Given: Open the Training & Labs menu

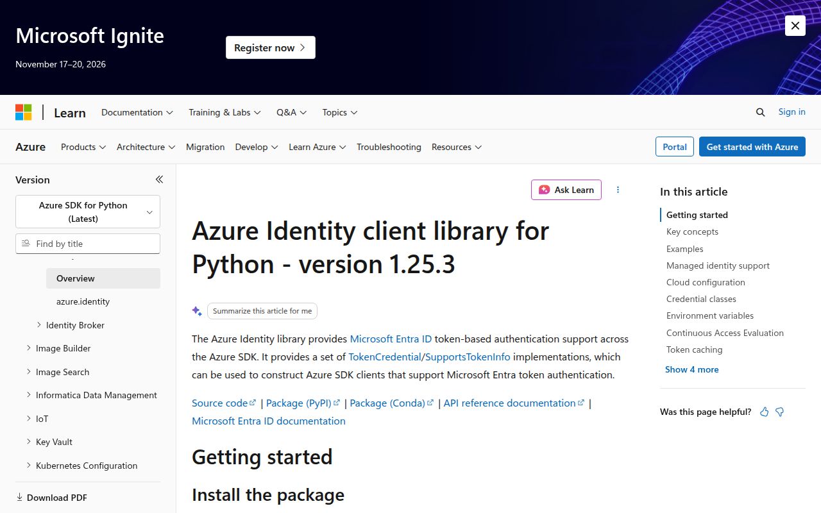Looking at the screenshot, I should click(x=224, y=112).
